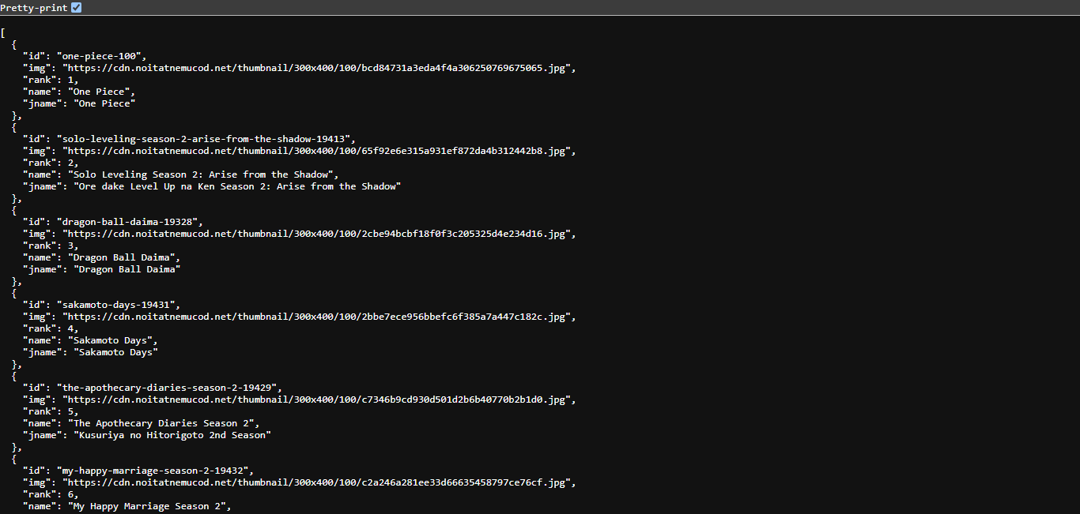1080x514 pixels.
Task: Click the rank value 3
Action: pos(72,245)
